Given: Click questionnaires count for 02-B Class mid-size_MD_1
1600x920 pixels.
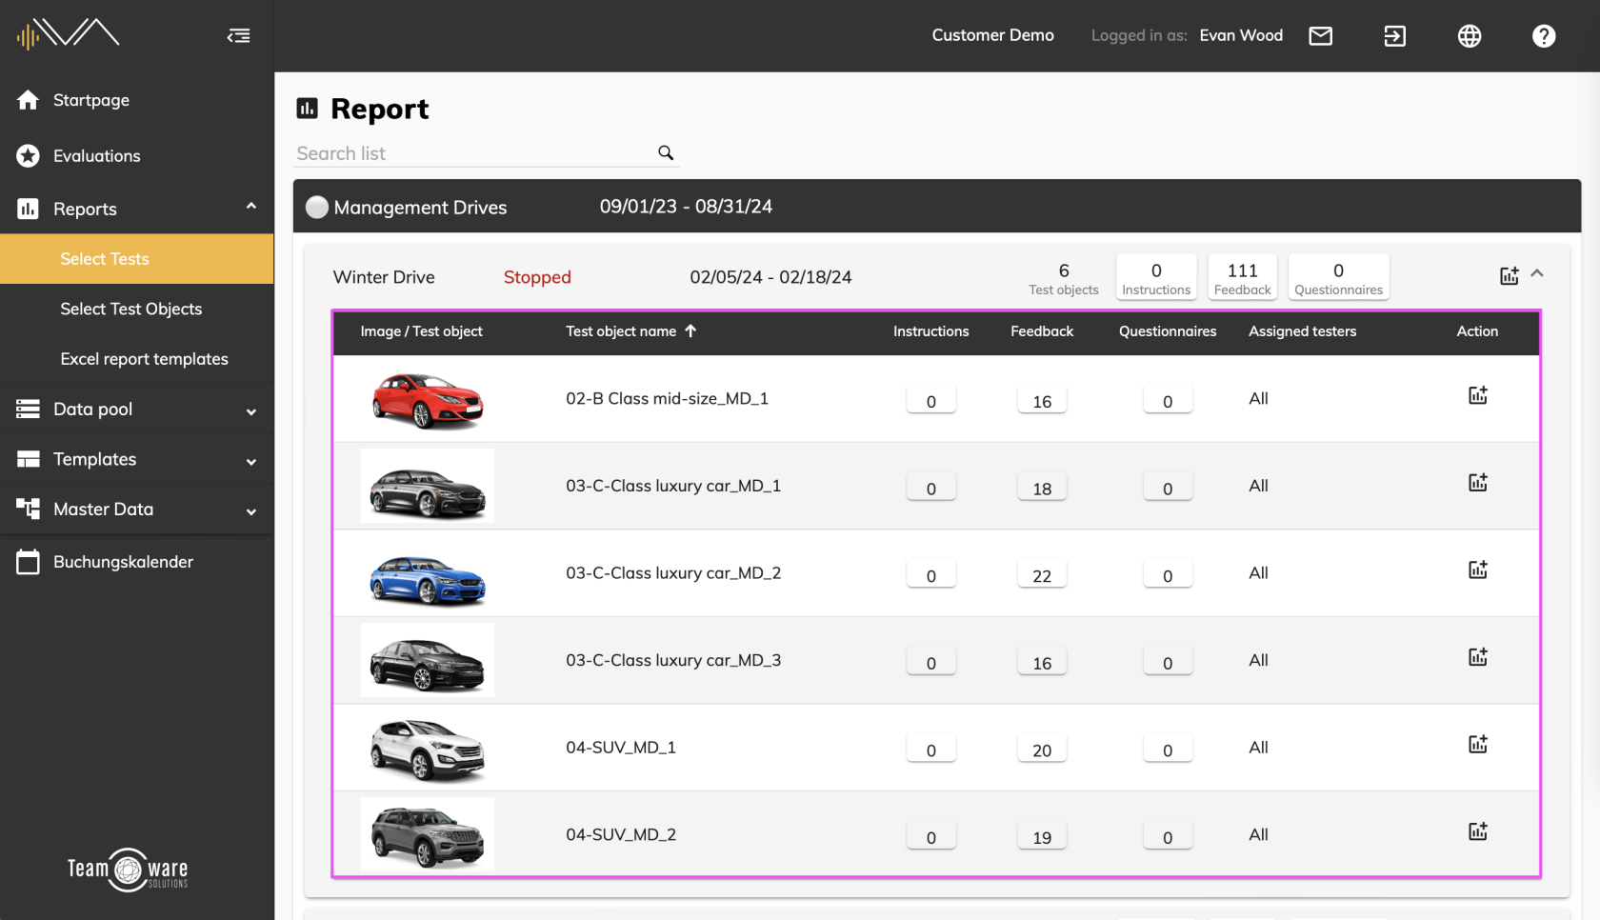Looking at the screenshot, I should tap(1168, 400).
